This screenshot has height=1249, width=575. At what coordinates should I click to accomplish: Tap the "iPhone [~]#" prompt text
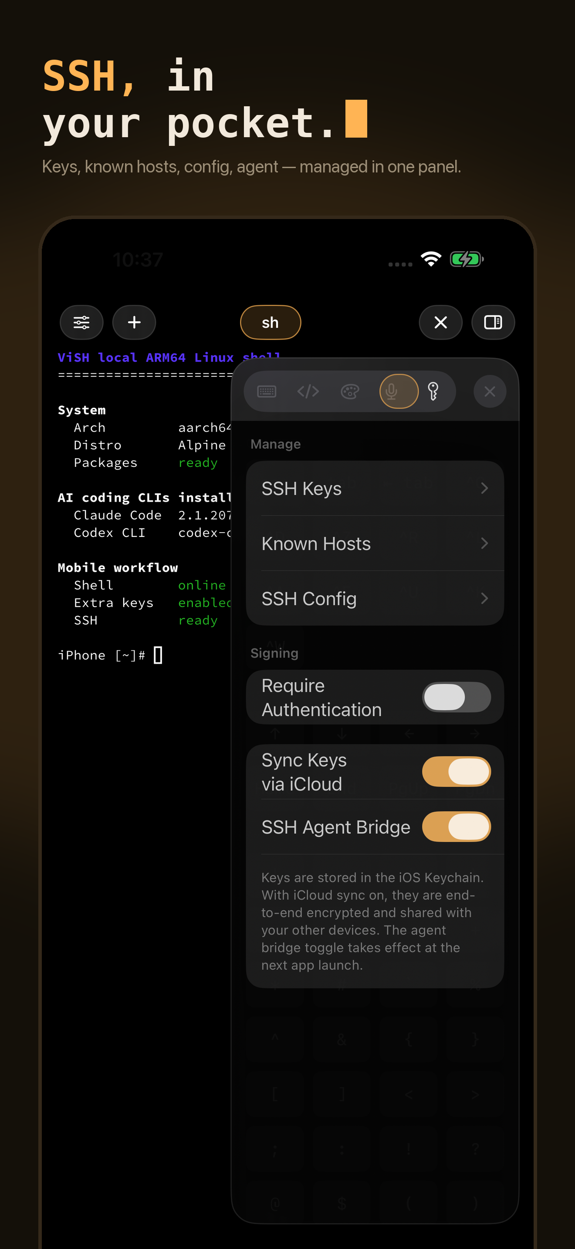point(101,655)
